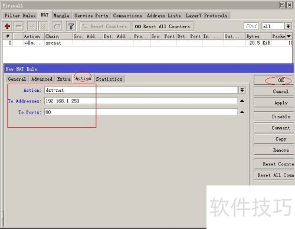Screen dimensions: 295x229
Task: Open the column selection dropdown arrow
Action: point(289,36)
